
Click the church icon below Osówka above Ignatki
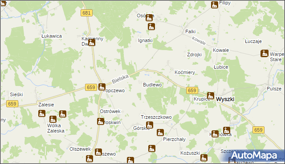click(x=151, y=27)
